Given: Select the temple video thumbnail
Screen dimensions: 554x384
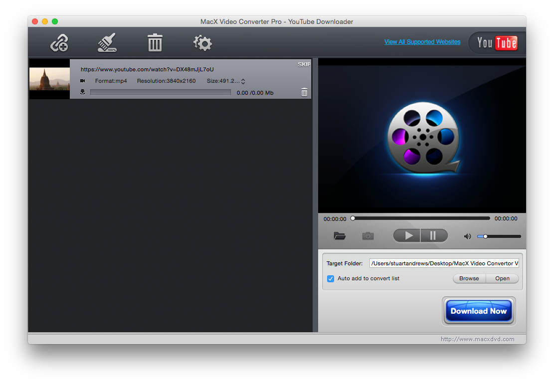Looking at the screenshot, I should tap(49, 79).
